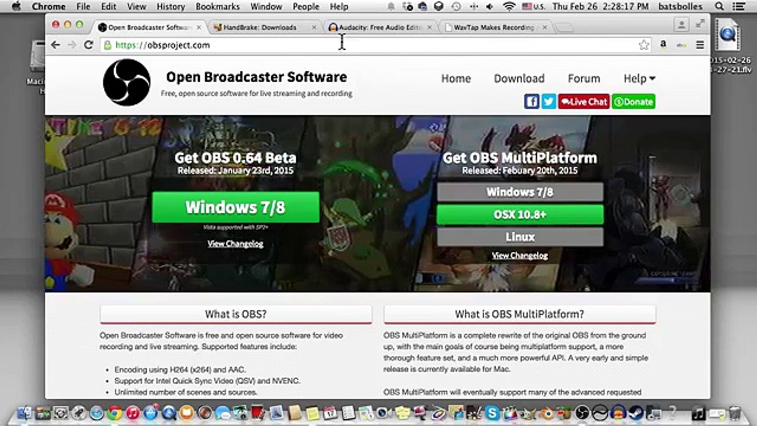Download OBS 0.64 Beta for Windows 7/8
Image resolution: width=757 pixels, height=426 pixels.
(236, 207)
